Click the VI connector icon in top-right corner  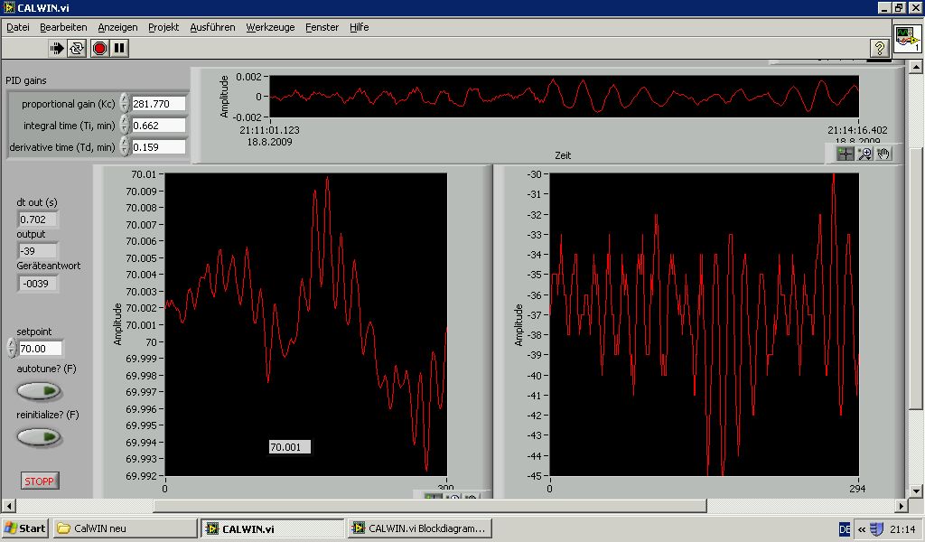click(x=907, y=40)
